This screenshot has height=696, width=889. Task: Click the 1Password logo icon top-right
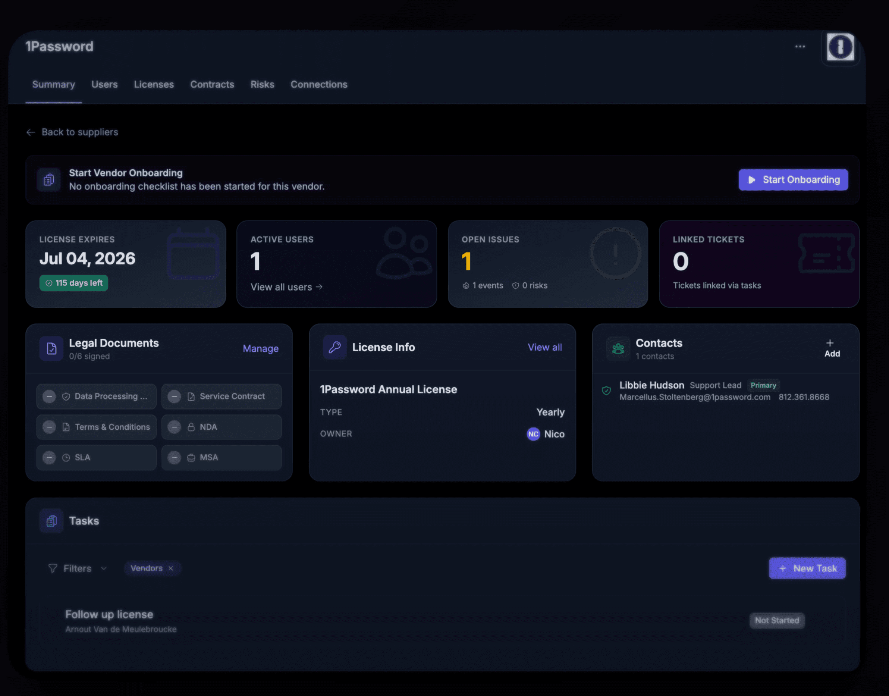[x=840, y=47]
